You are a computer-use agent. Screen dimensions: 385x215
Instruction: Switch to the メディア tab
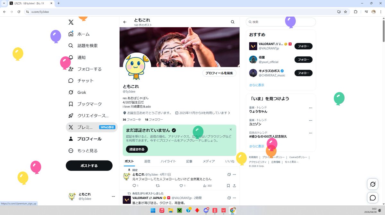point(209,161)
